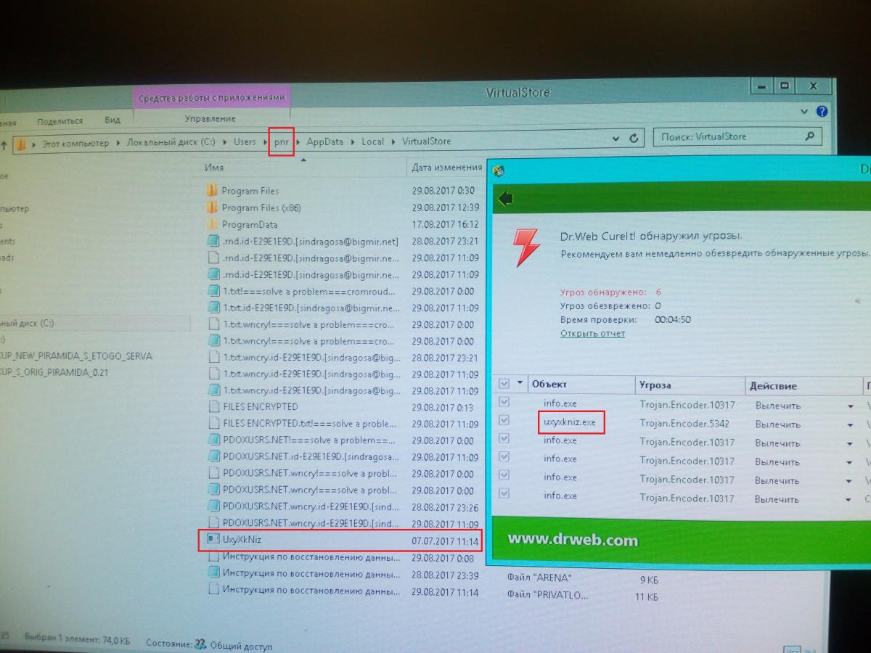The height and width of the screenshot is (653, 871).
Task: Select the Program Files folder icon
Action: click(212, 191)
